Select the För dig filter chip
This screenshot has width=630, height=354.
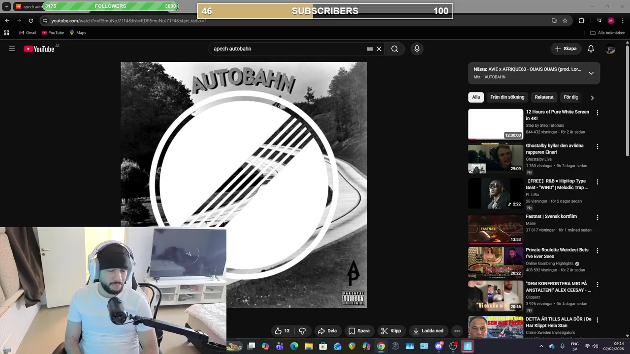click(571, 97)
